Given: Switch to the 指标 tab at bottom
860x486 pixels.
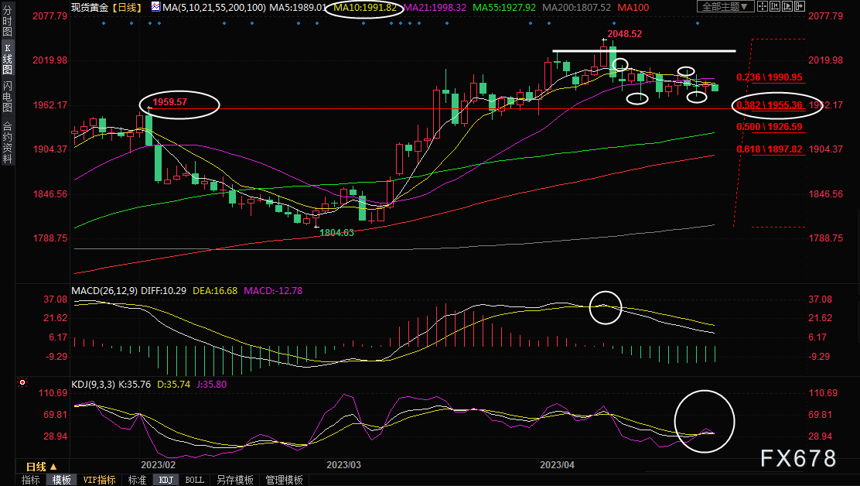Looking at the screenshot, I should [x=31, y=480].
